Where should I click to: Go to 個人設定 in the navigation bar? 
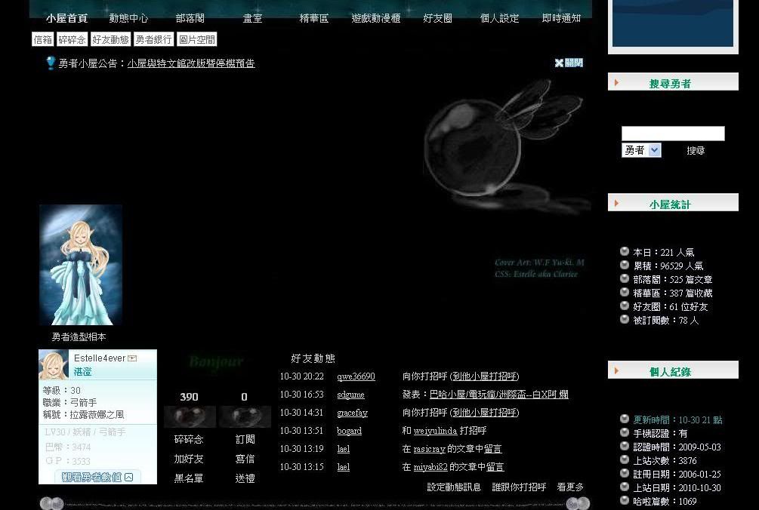coord(499,18)
